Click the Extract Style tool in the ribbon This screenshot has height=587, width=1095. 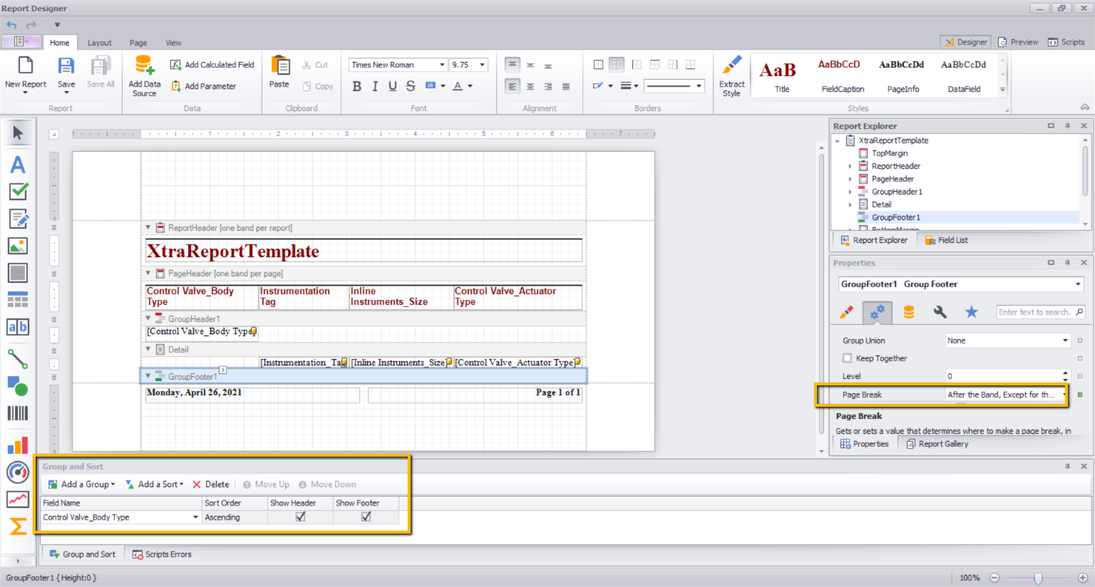point(731,76)
